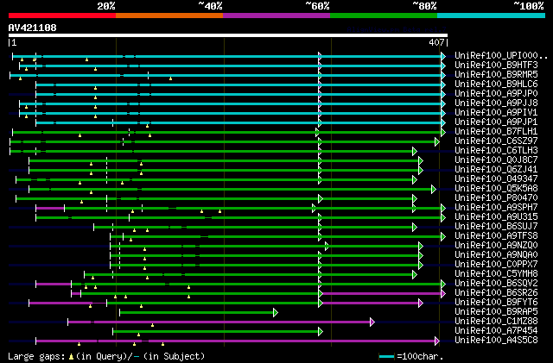The width and height of the screenshot is (553, 363).
Task: Select the UniRef100_B6SR26 label
Action: point(496,293)
